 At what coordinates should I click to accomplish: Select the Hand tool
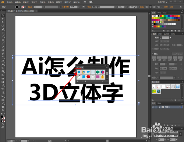(3, 107)
